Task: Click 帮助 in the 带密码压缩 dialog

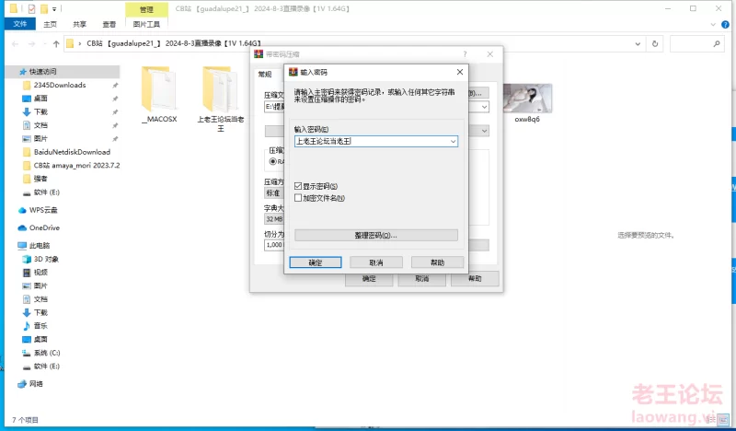Action: [x=475, y=279]
